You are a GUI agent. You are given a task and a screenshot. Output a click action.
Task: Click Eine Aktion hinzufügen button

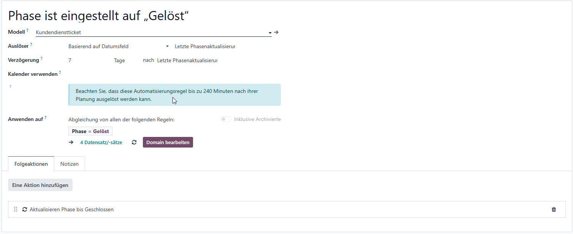40,185
